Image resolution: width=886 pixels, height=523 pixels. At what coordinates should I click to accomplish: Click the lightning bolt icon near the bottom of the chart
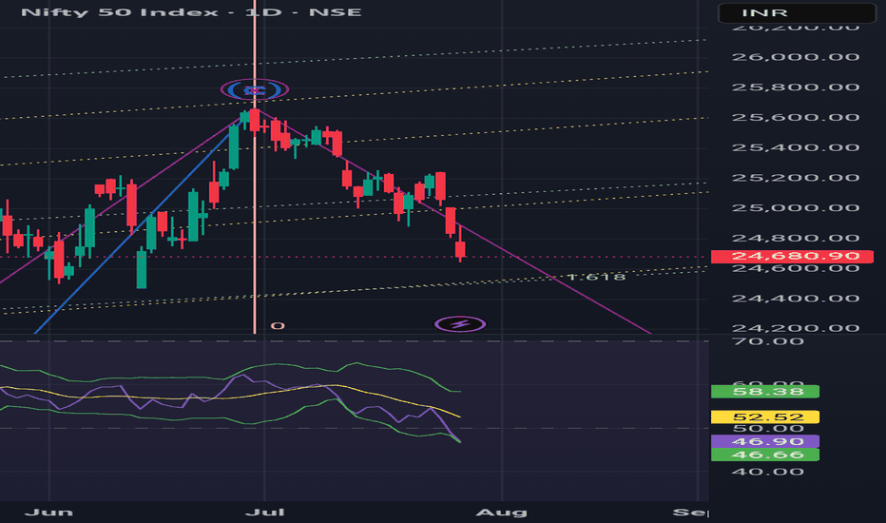pyautogui.click(x=460, y=324)
